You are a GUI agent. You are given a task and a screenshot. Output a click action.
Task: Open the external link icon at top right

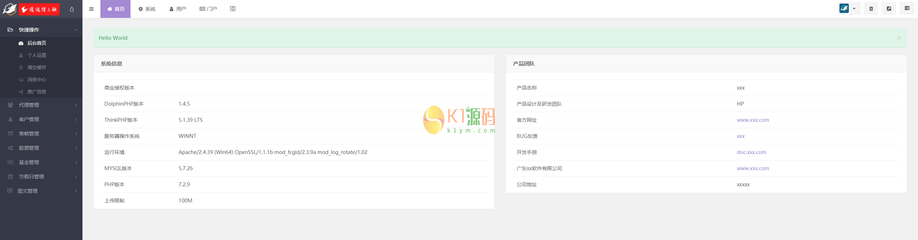889,9
